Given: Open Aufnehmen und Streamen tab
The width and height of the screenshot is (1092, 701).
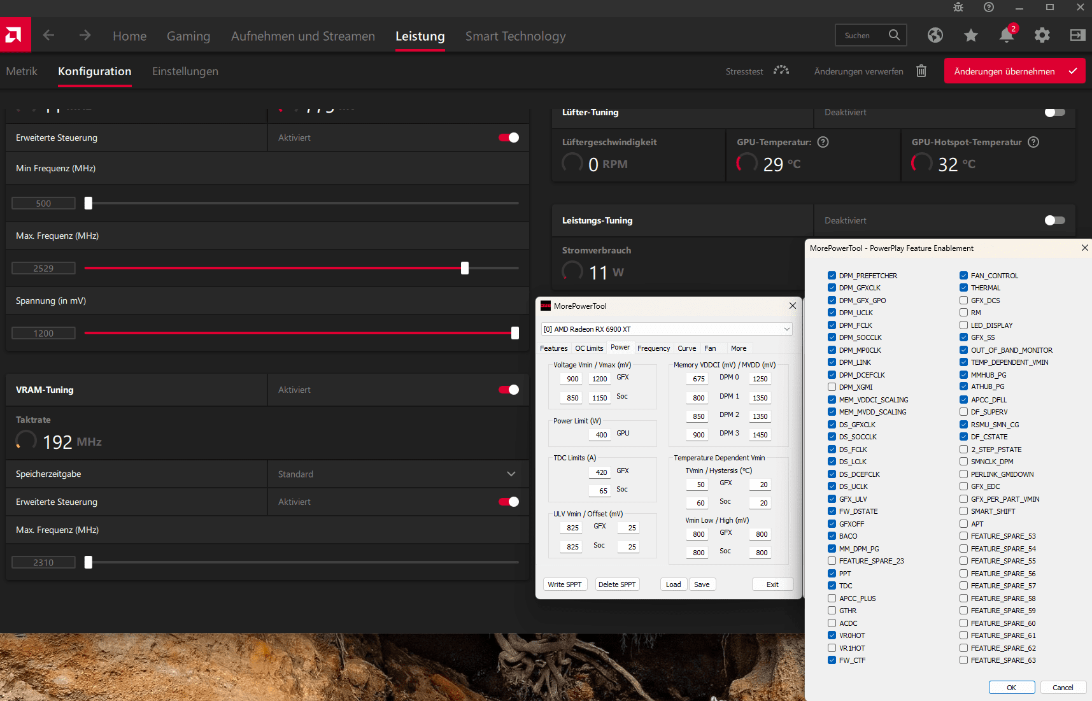Looking at the screenshot, I should coord(303,36).
